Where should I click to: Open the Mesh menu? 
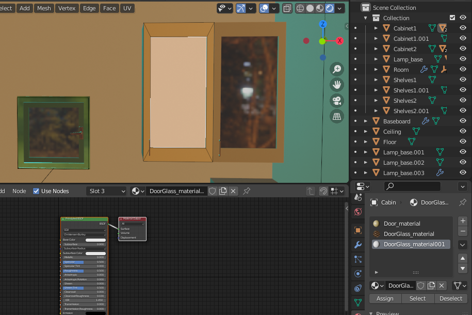(x=44, y=8)
